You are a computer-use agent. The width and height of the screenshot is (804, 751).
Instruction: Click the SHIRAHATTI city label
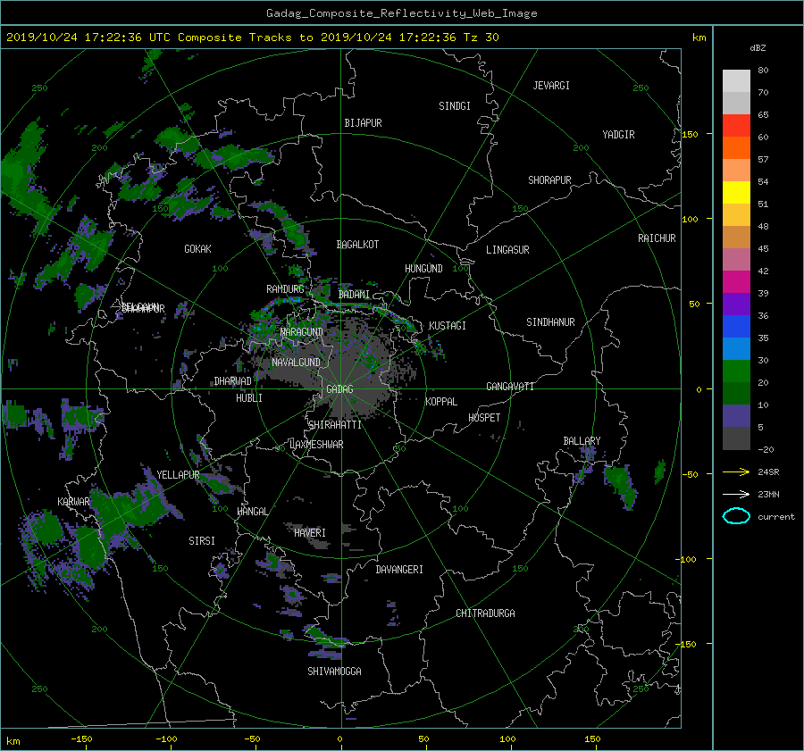tap(335, 425)
